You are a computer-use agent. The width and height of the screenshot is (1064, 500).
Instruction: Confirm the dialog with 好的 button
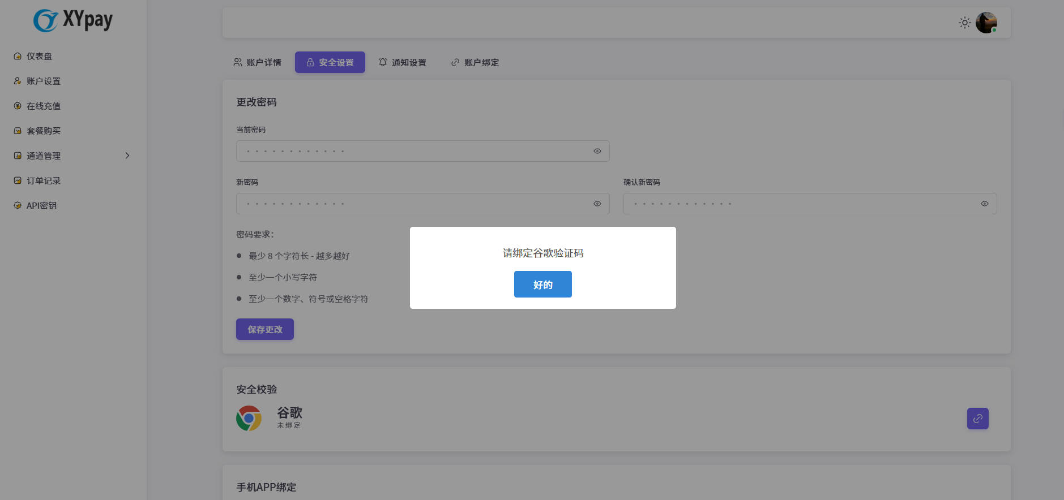(x=543, y=284)
